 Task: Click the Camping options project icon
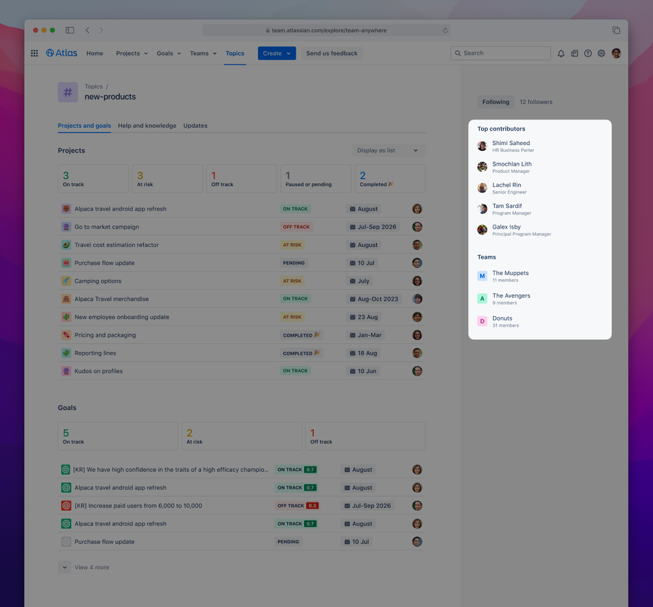(66, 281)
